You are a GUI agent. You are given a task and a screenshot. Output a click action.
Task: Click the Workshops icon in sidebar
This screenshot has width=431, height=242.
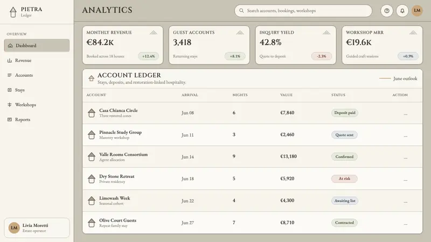click(10, 105)
